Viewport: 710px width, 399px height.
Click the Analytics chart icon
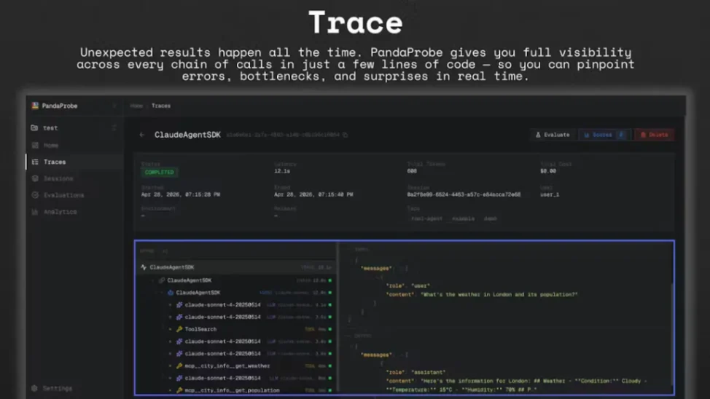click(x=35, y=212)
